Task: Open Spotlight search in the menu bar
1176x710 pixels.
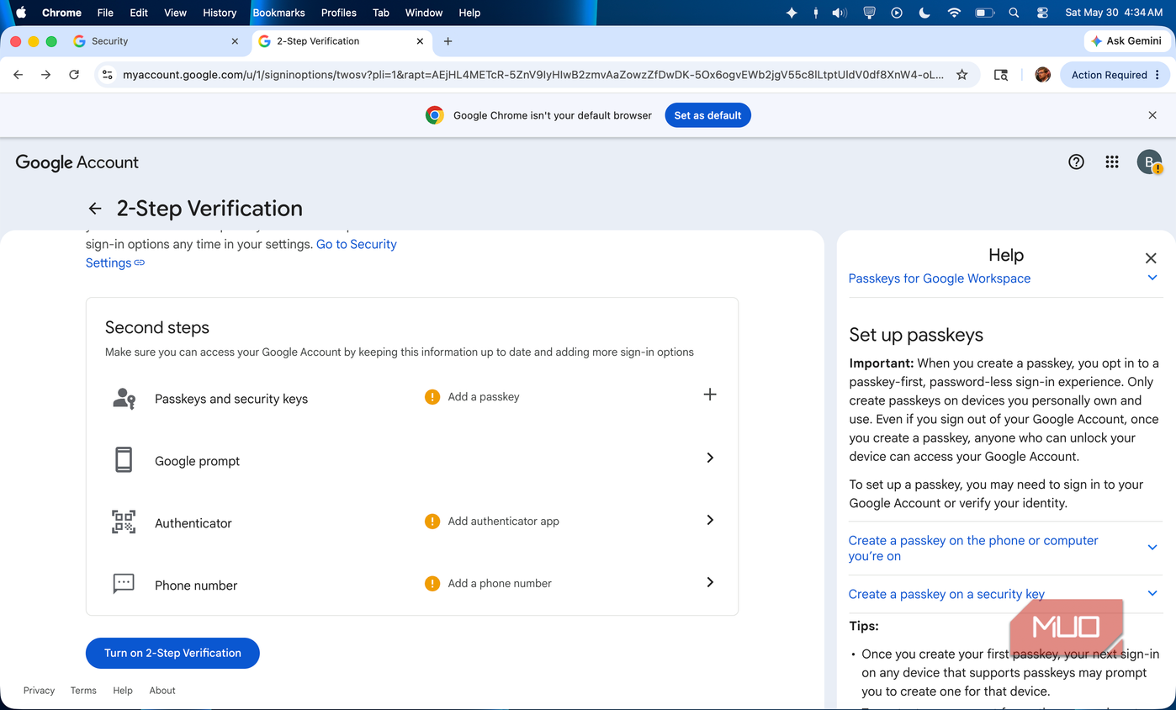Action: tap(1014, 13)
